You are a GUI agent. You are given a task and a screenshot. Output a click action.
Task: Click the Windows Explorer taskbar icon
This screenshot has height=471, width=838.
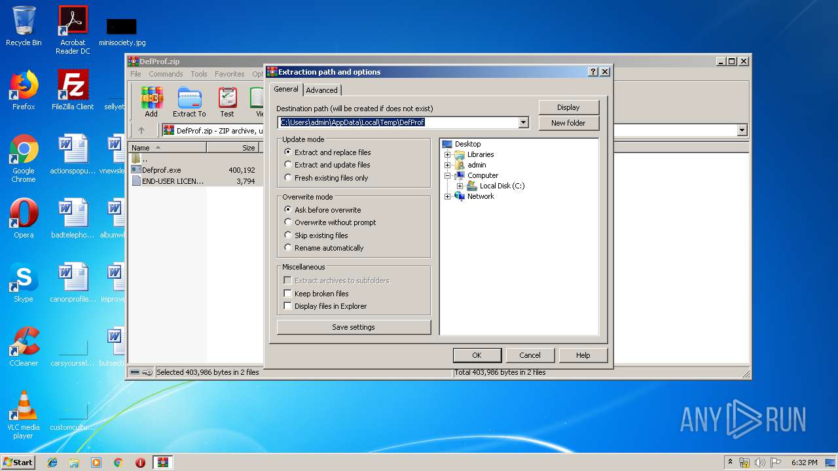click(74, 462)
